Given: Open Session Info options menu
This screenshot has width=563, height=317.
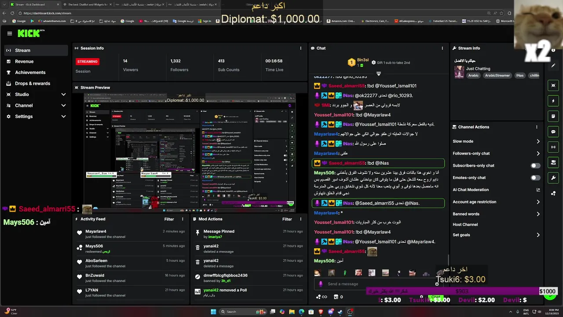Looking at the screenshot, I should [301, 48].
